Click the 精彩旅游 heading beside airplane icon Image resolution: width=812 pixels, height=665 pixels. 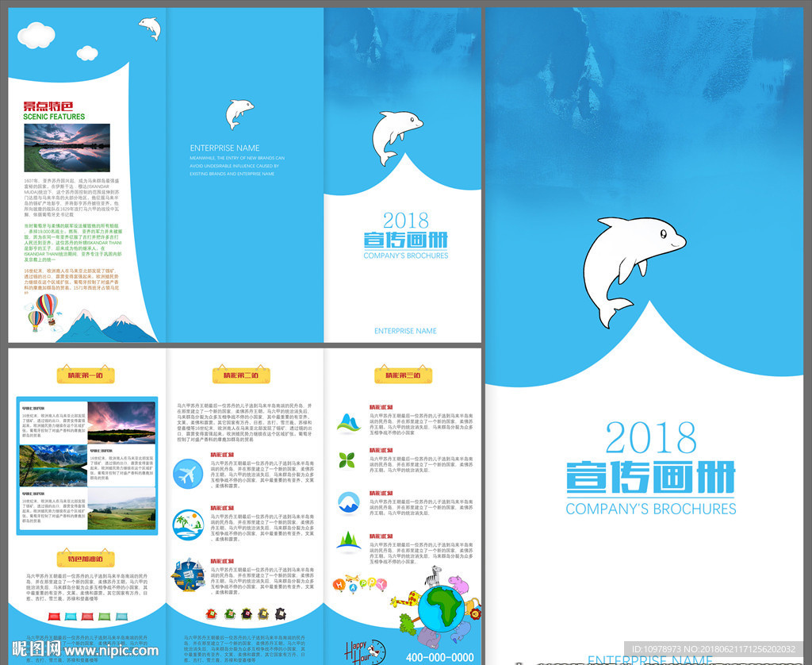(222, 455)
